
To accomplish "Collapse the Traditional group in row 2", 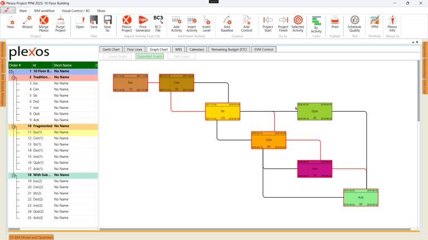I will coord(13,78).
